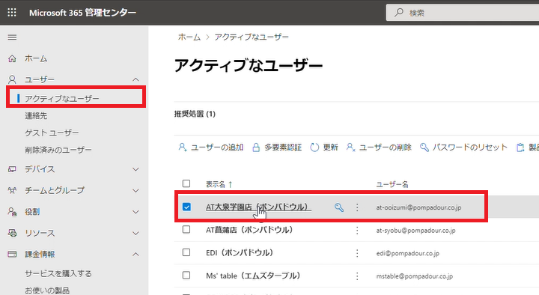The height and width of the screenshot is (295, 539).
Task: Open サービスを購入する in sidebar
Action: [x=58, y=274]
